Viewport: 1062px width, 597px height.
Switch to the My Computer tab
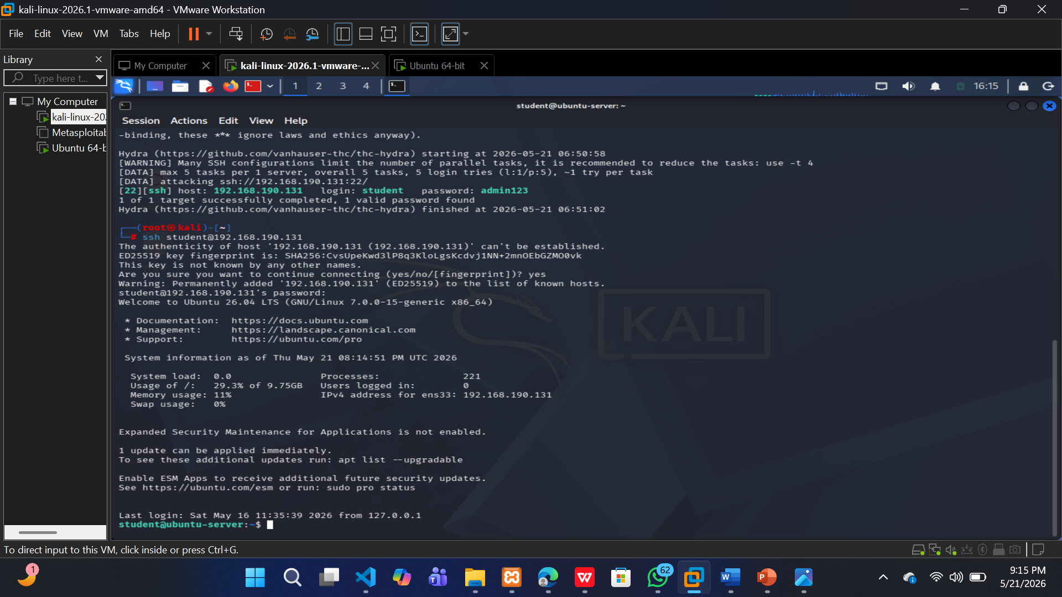[x=160, y=66]
